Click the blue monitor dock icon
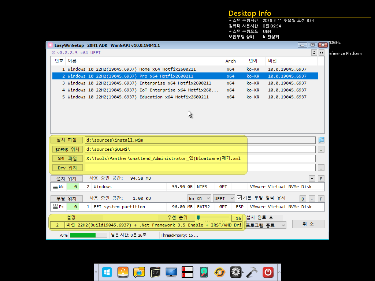The width and height of the screenshot is (375, 281). click(x=171, y=272)
